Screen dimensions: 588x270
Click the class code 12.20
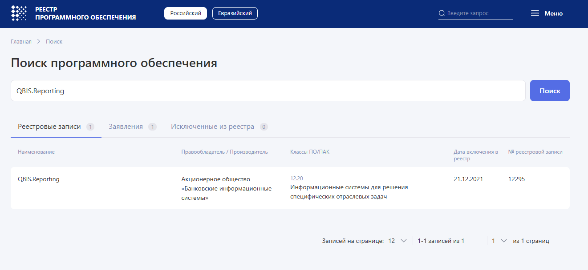point(296,178)
